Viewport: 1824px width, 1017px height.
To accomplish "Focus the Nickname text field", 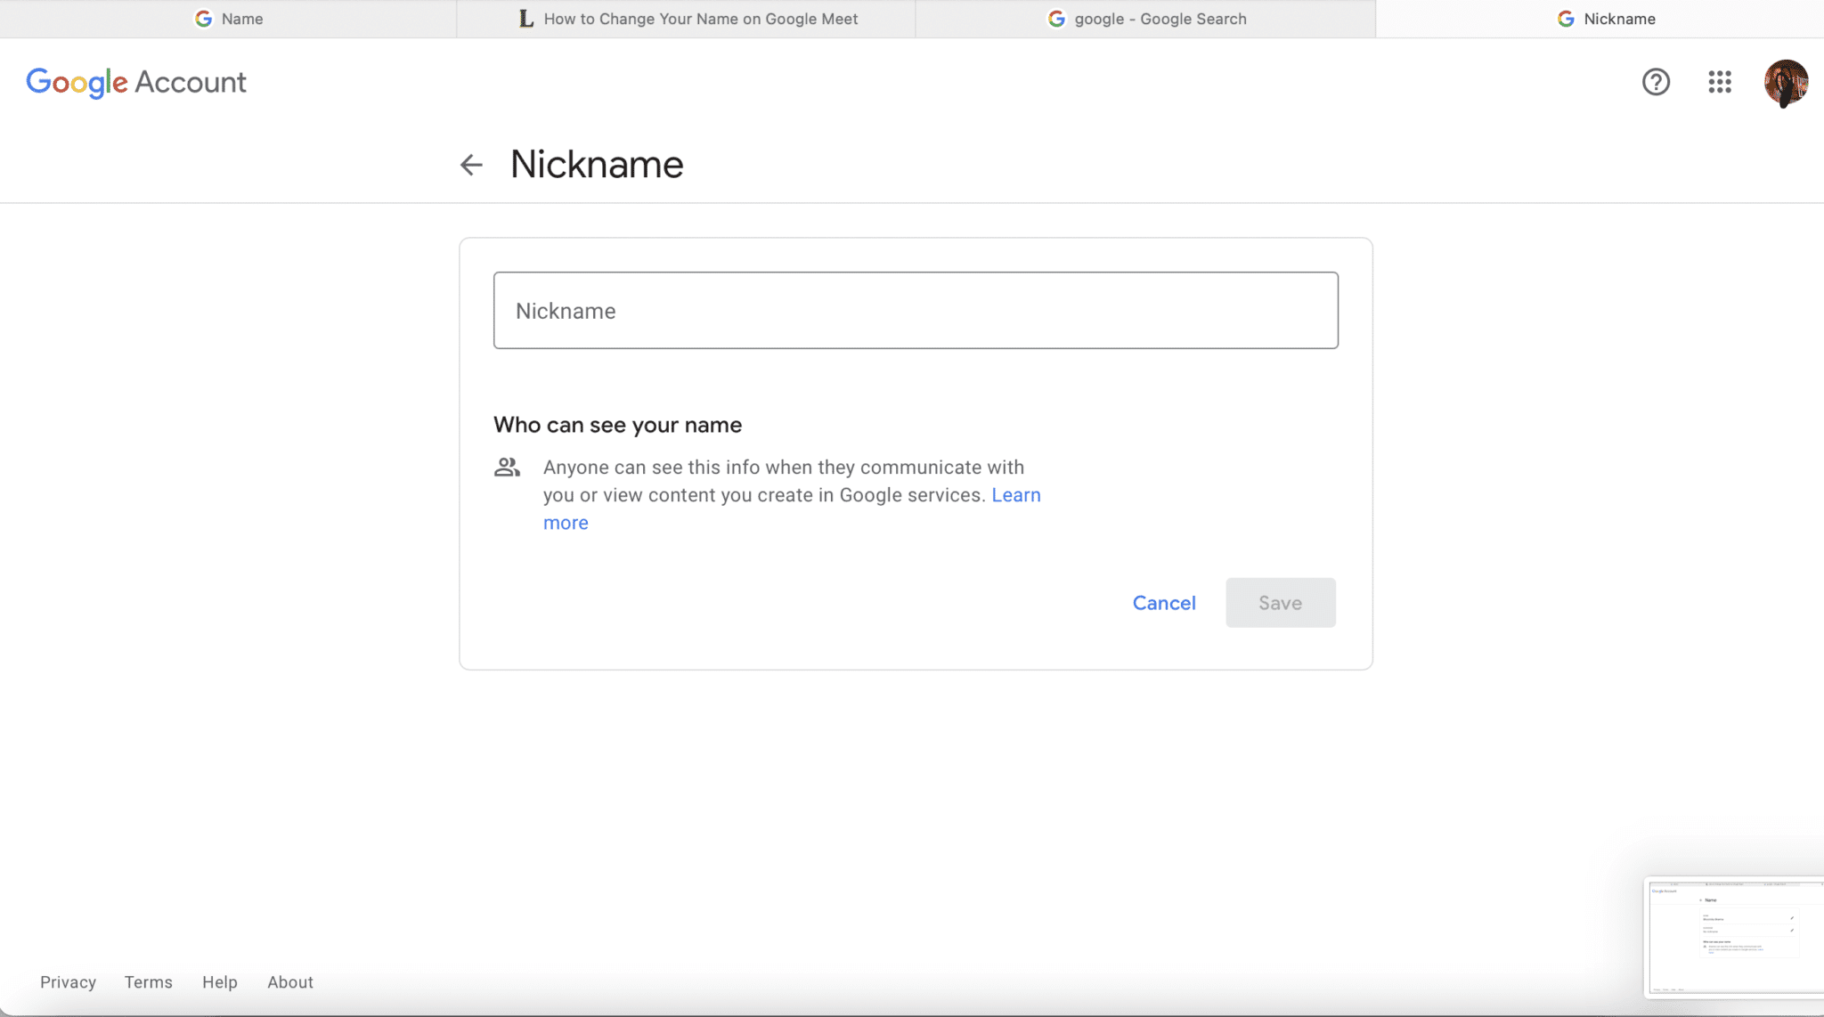I will (916, 311).
